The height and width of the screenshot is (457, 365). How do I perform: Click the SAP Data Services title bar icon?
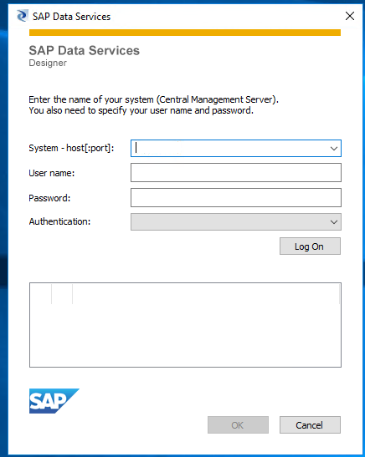click(x=23, y=16)
